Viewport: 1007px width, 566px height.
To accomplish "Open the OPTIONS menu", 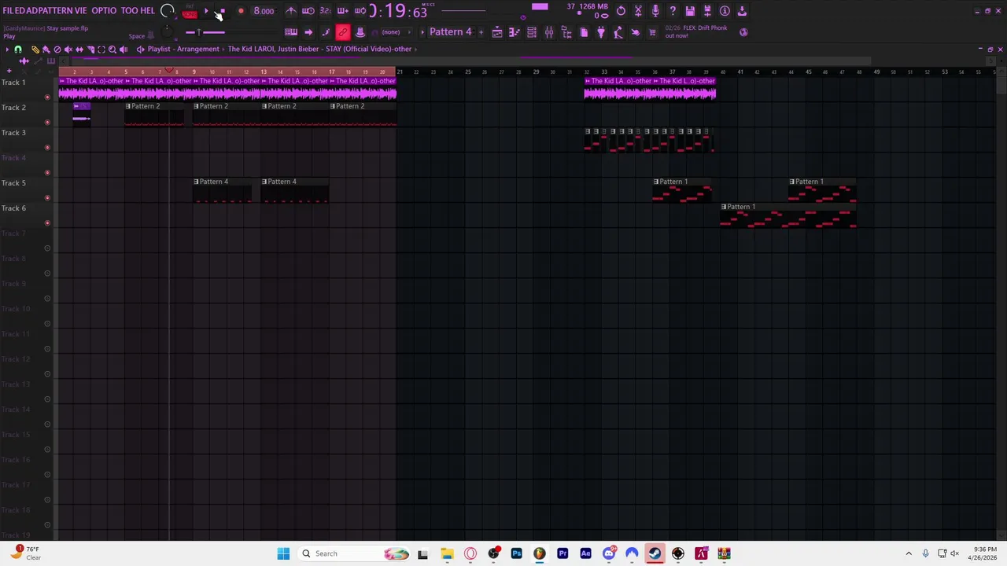I will pos(104,11).
